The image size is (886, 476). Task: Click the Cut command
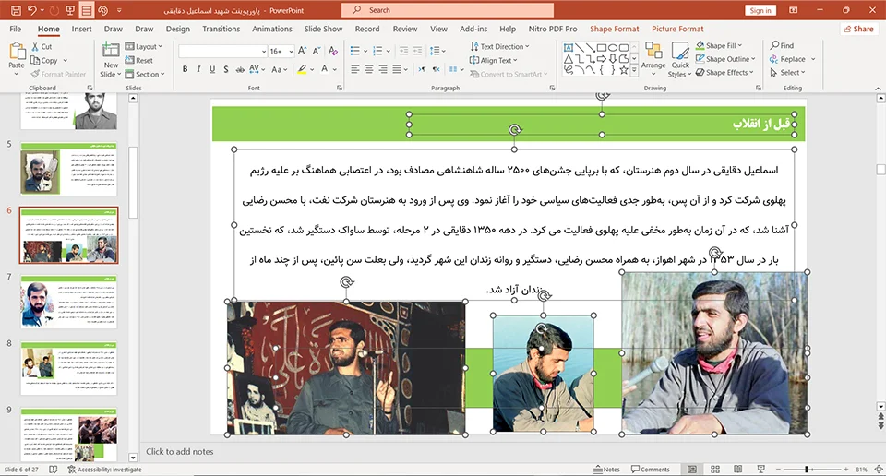[x=42, y=47]
